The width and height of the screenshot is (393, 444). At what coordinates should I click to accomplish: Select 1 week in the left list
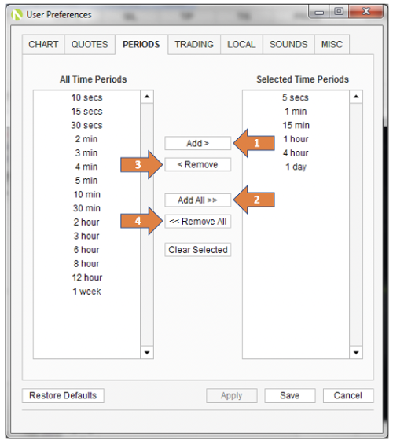pyautogui.click(x=86, y=292)
